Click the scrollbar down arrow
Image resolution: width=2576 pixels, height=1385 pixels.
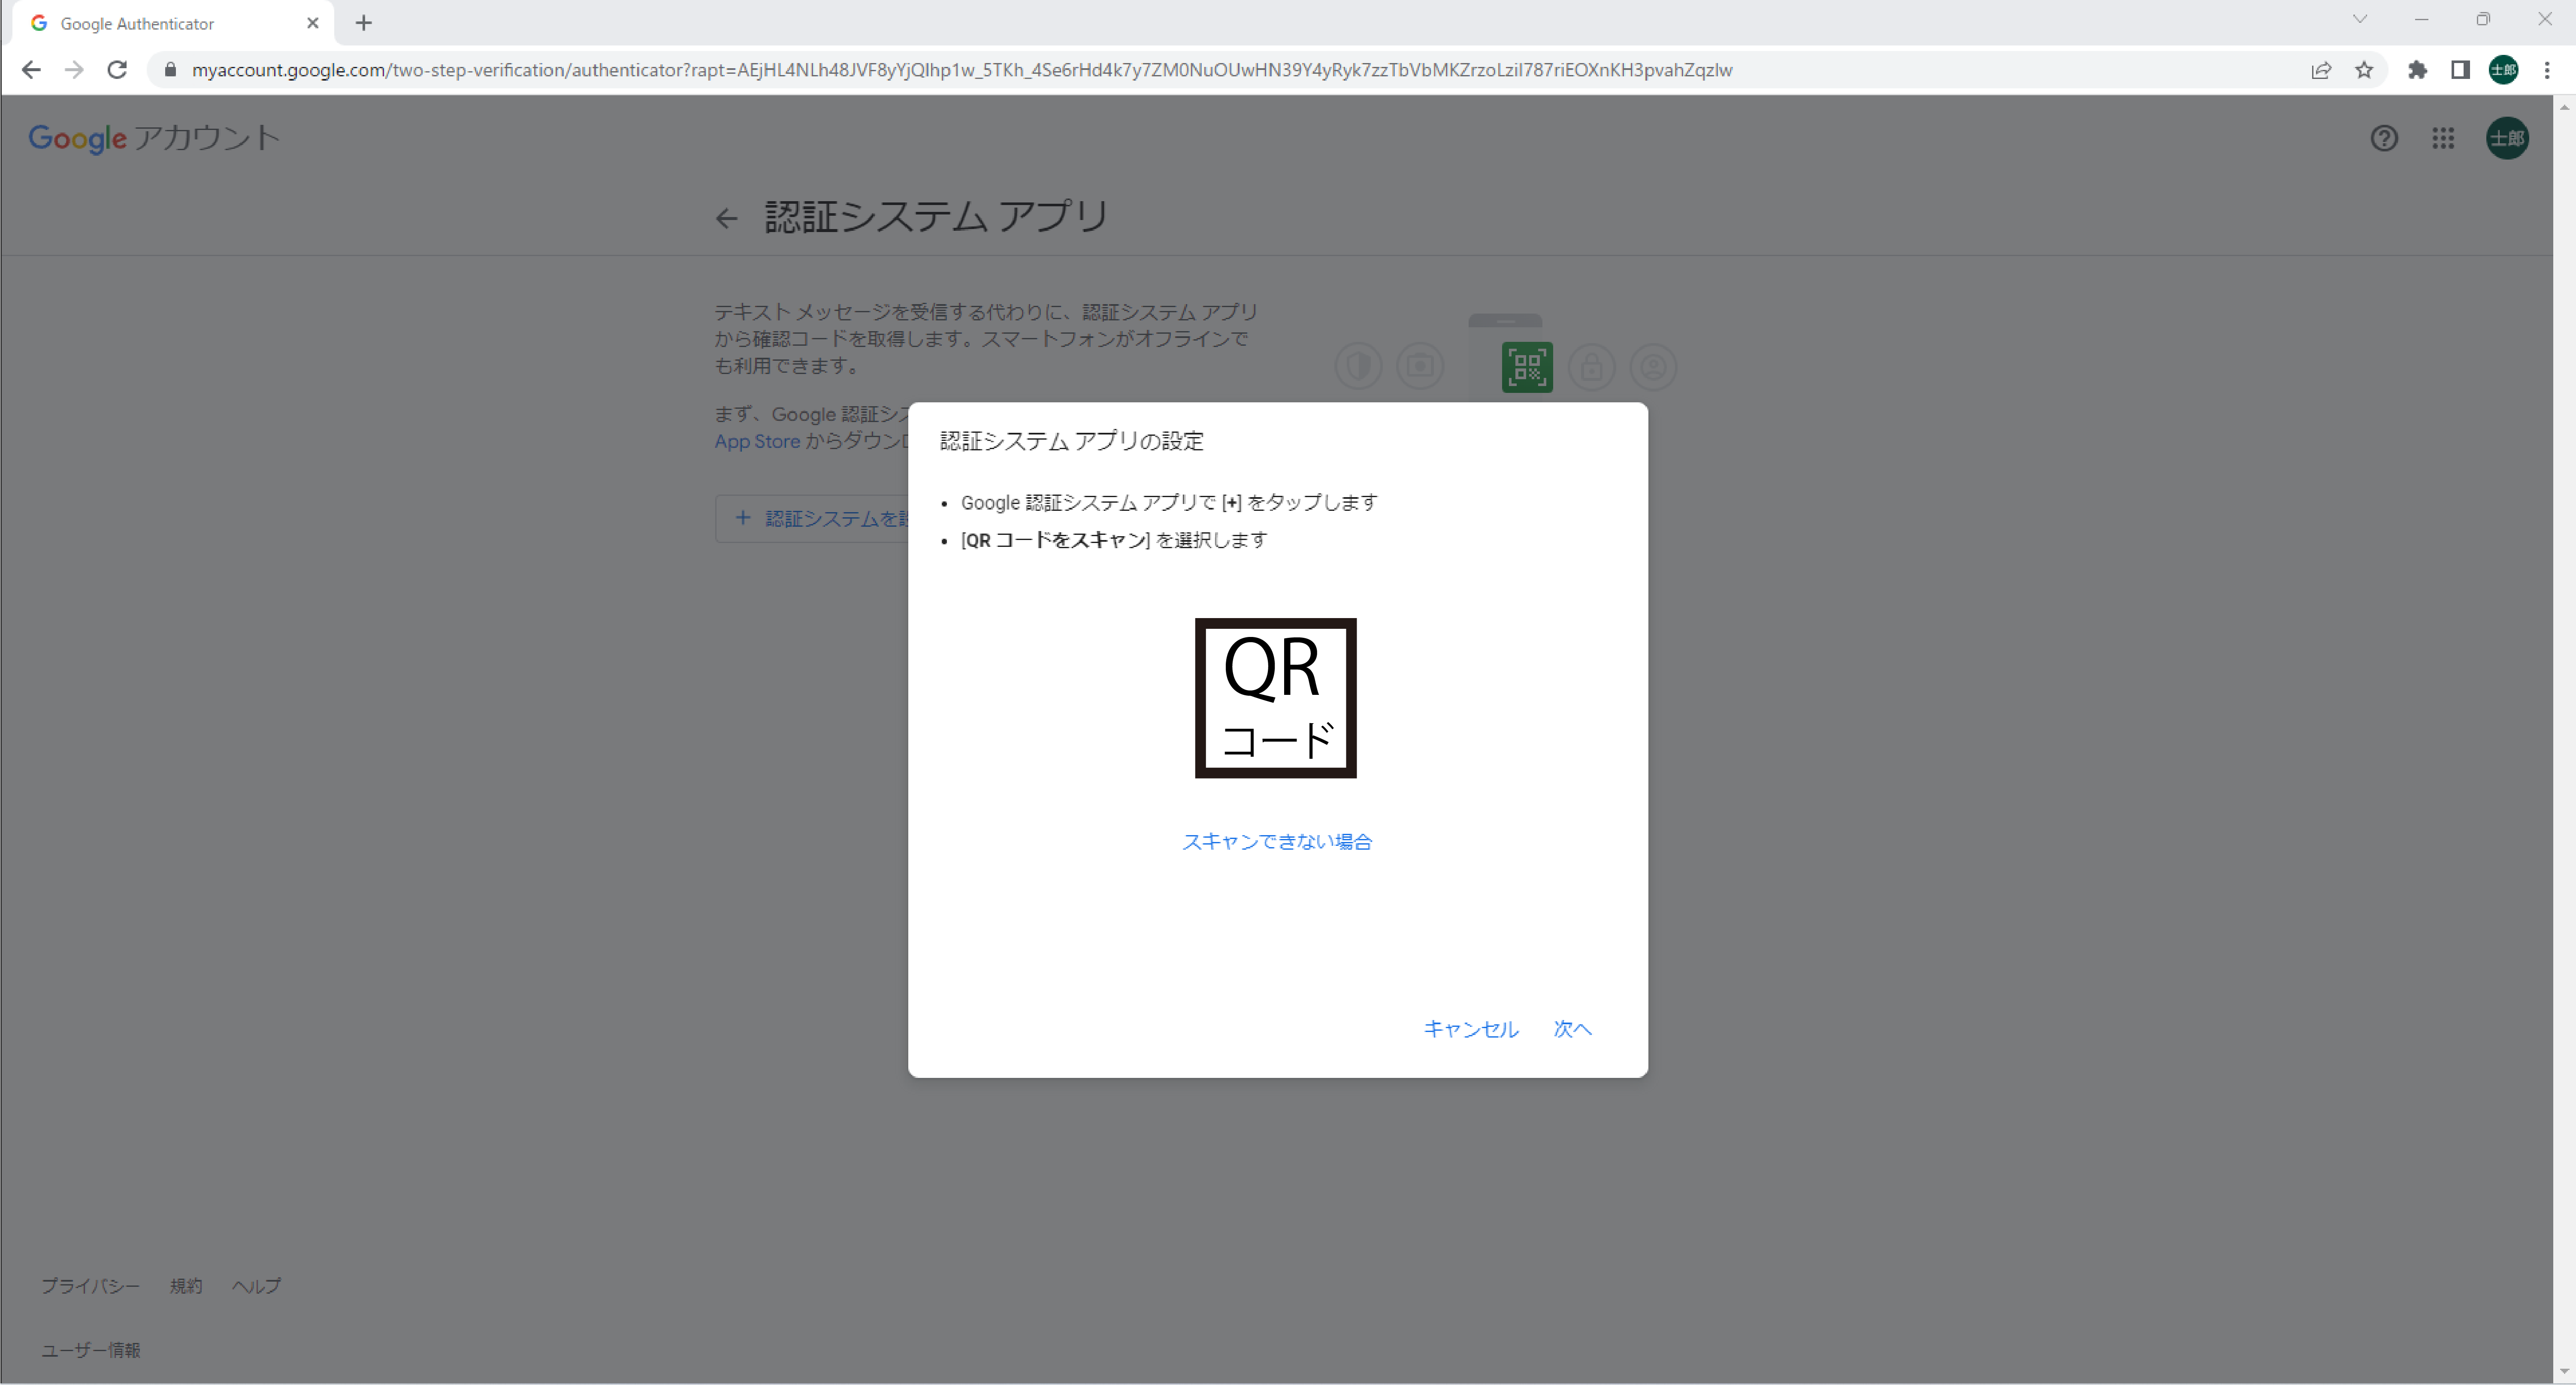(2565, 1371)
